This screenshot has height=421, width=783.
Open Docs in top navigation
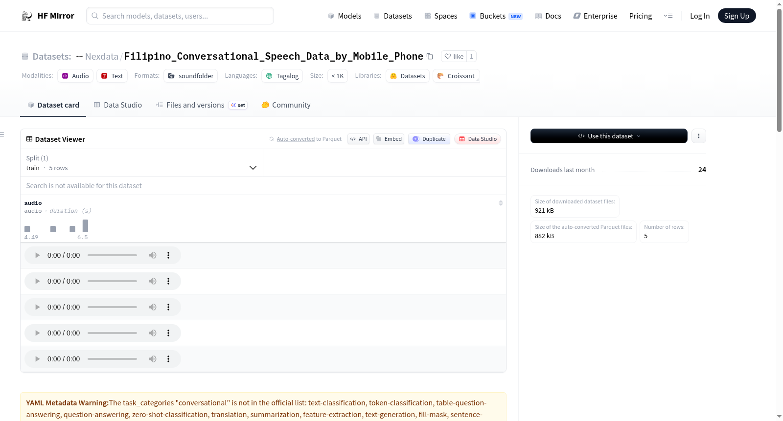[548, 16]
